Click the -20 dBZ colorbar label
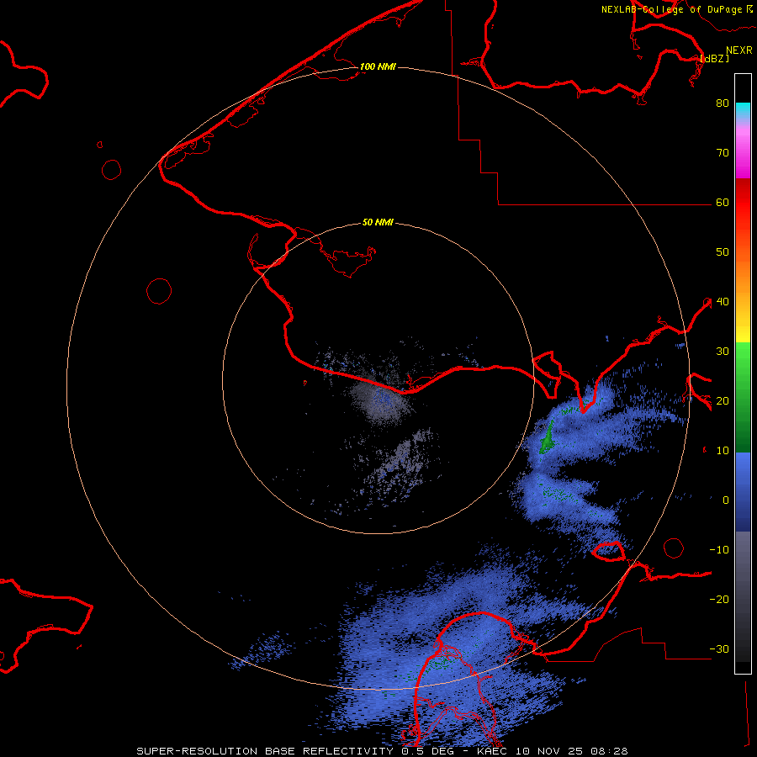The width and height of the screenshot is (757, 757). click(x=719, y=599)
